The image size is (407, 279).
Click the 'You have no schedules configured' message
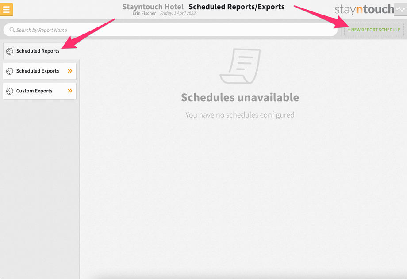[x=240, y=115]
